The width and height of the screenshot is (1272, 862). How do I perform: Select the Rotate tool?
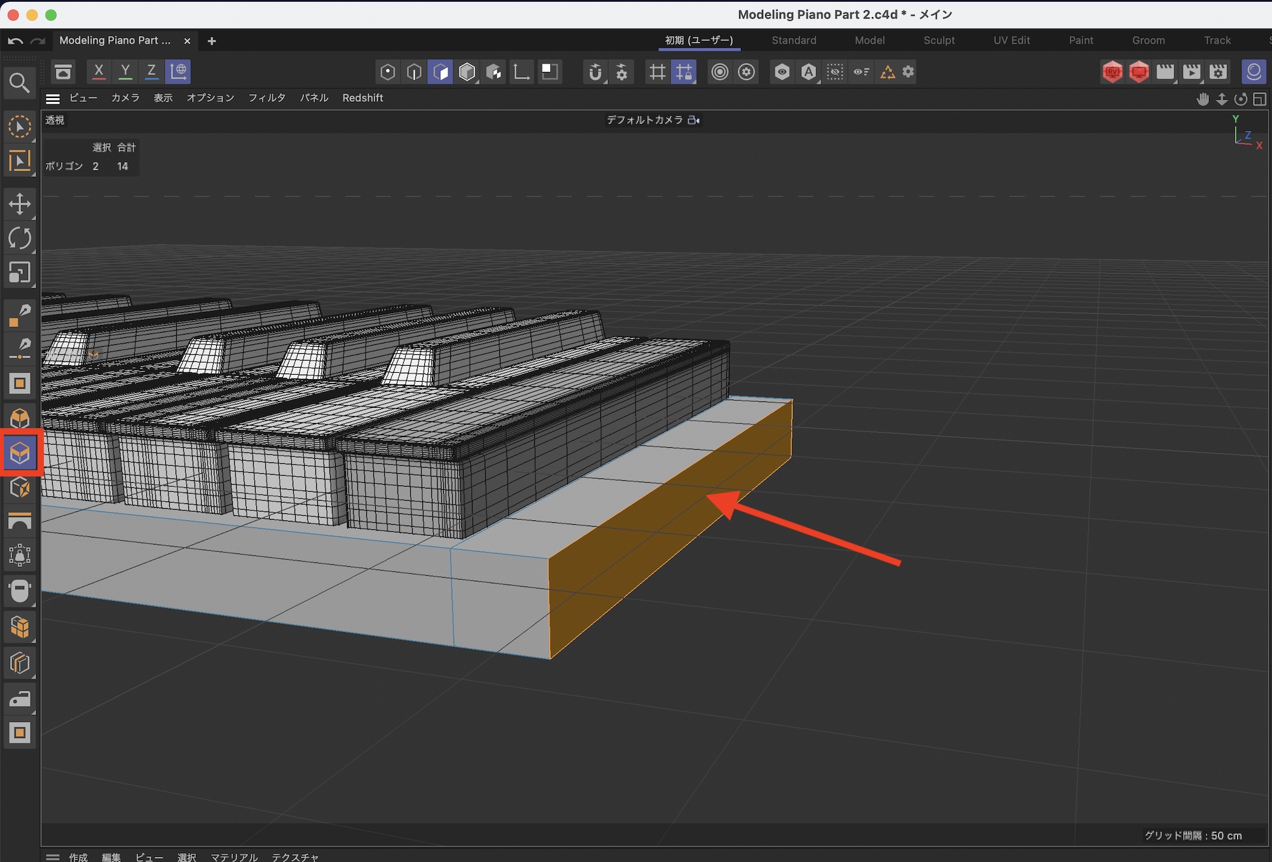(20, 239)
